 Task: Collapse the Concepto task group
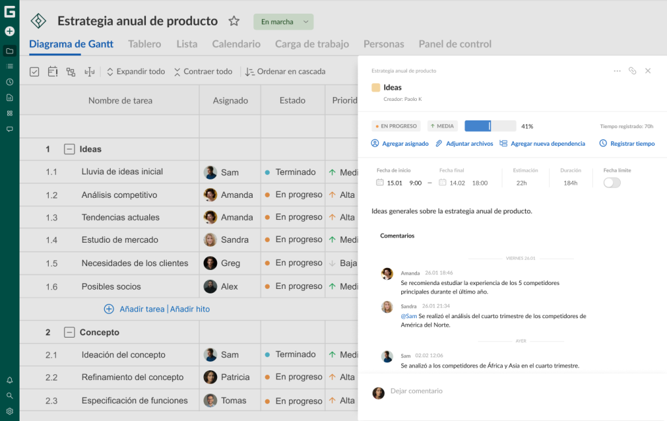point(69,333)
